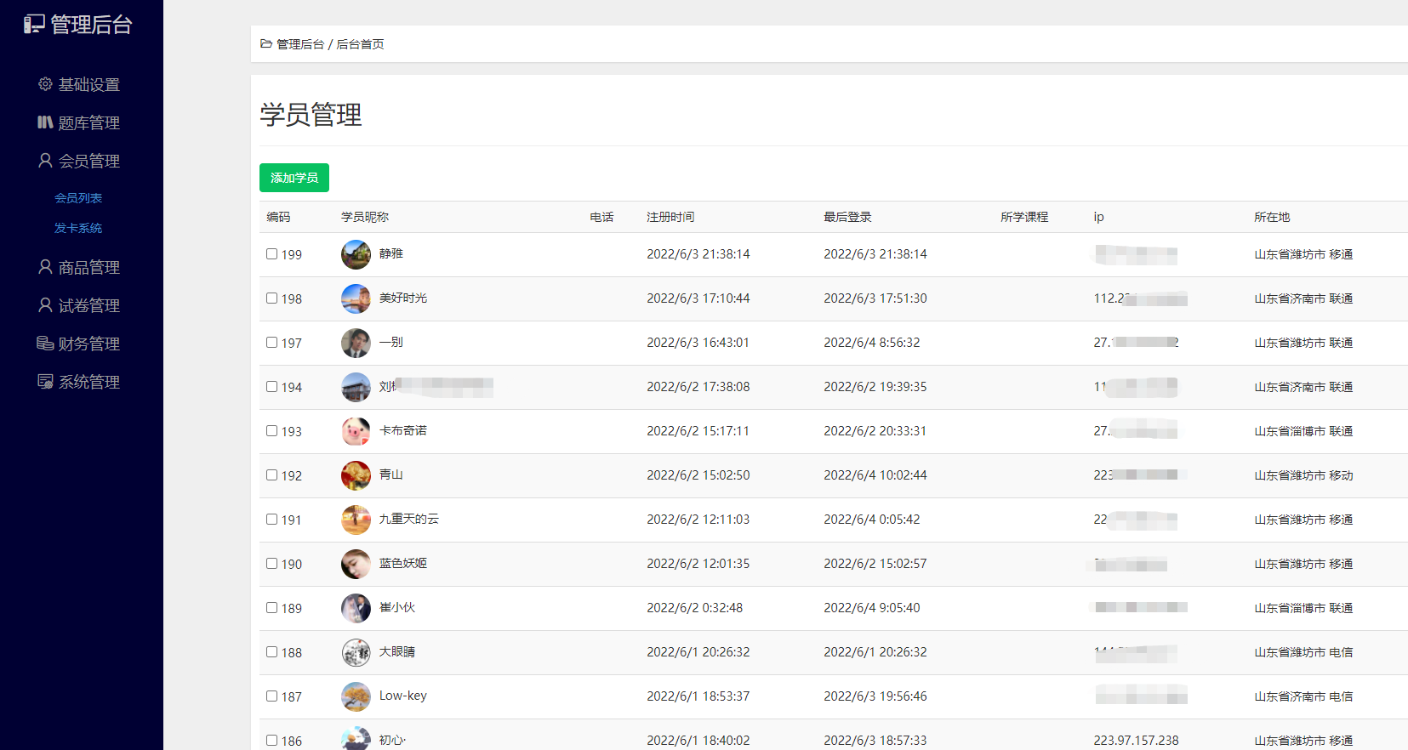Click 管理后台 breadcrumb link
Screen dimensions: 1408x750
pyautogui.click(x=300, y=44)
